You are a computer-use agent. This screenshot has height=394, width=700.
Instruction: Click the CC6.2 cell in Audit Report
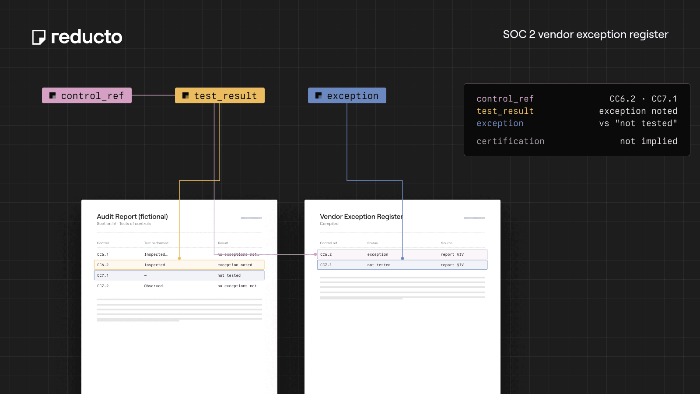point(103,265)
